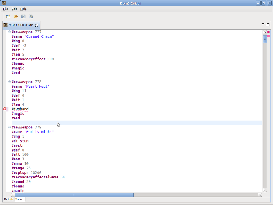Open the Help menu

point(23,9)
